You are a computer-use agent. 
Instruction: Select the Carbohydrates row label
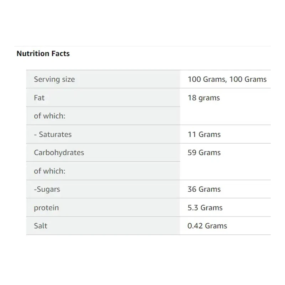pos(59,152)
